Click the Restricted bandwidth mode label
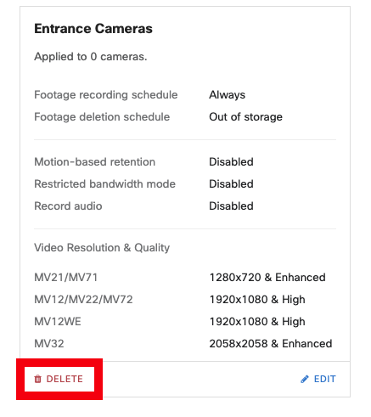Screen dimensions: 371x417 tap(105, 184)
